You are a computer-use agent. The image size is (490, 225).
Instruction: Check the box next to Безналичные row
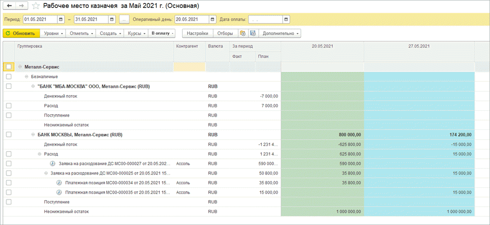pyautogui.click(x=9, y=76)
